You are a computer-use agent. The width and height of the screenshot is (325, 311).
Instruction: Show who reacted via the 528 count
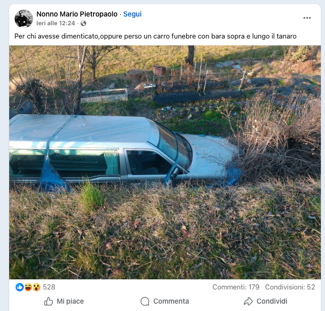click(49, 287)
